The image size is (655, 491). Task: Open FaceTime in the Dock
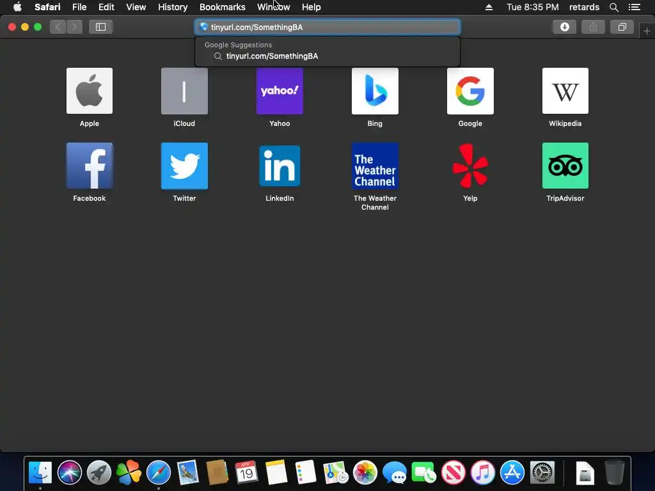[x=423, y=472]
